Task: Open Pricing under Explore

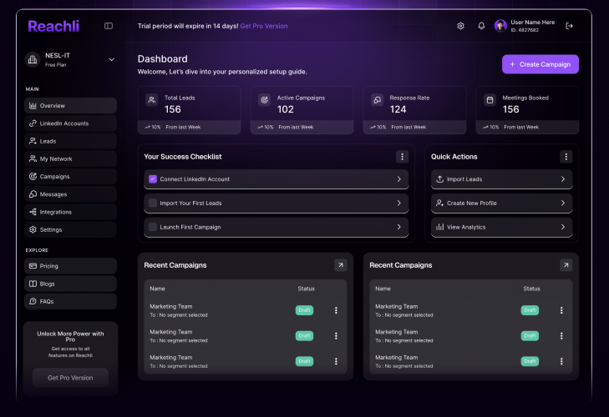Action: coord(70,266)
